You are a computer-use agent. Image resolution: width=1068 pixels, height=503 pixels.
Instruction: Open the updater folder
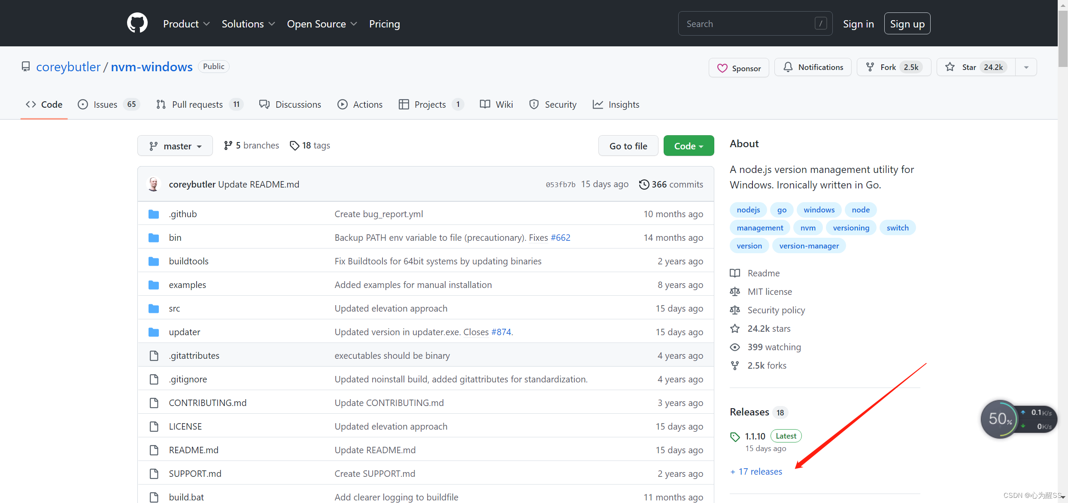point(185,332)
